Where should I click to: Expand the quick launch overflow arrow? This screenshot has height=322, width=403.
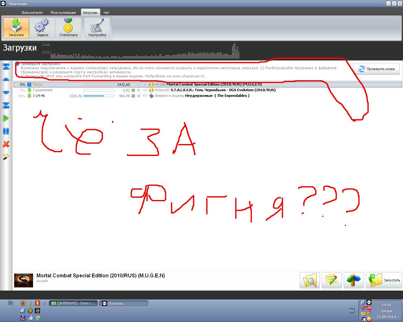click(x=45, y=303)
